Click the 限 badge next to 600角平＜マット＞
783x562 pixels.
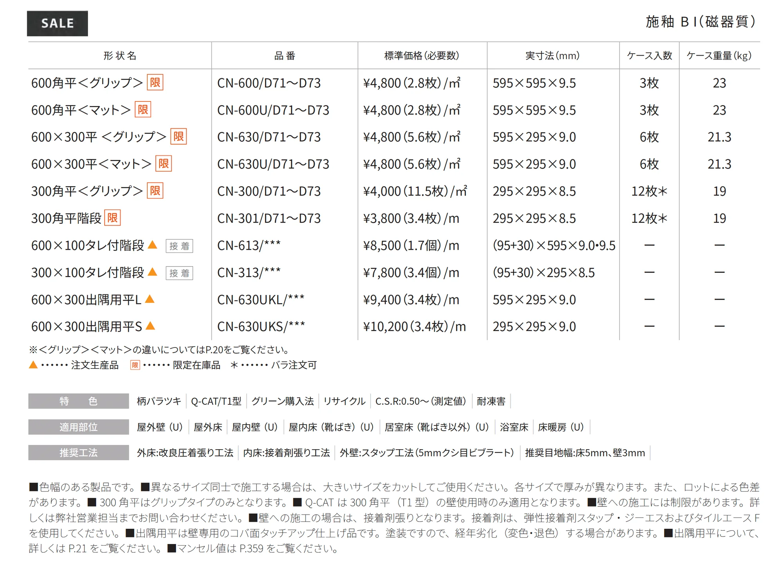[143, 110]
